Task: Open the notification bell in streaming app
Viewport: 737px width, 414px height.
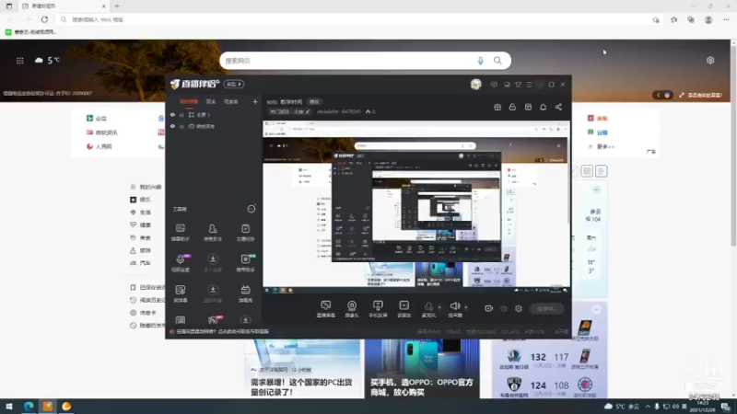Action: 543,107
